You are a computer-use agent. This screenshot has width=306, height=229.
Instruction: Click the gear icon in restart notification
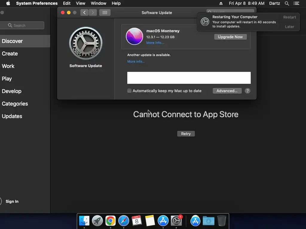[205, 21]
